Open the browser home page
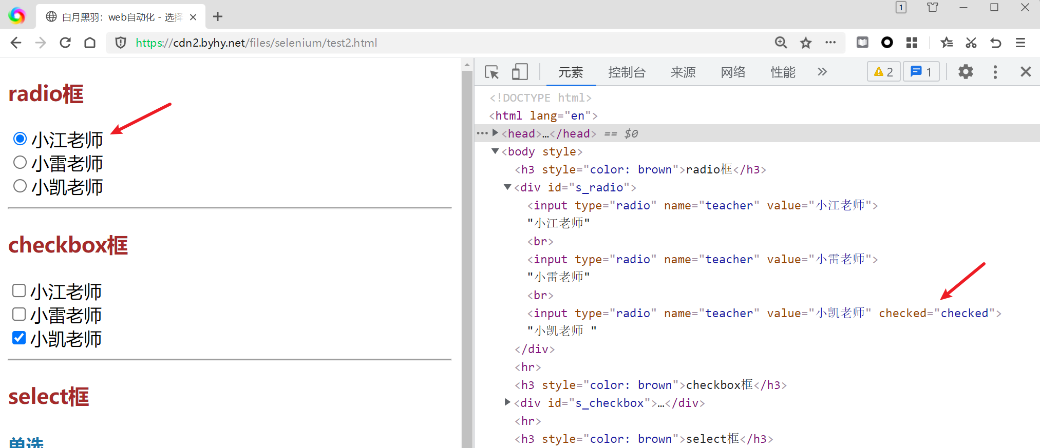Viewport: 1040px width, 448px height. tap(90, 43)
